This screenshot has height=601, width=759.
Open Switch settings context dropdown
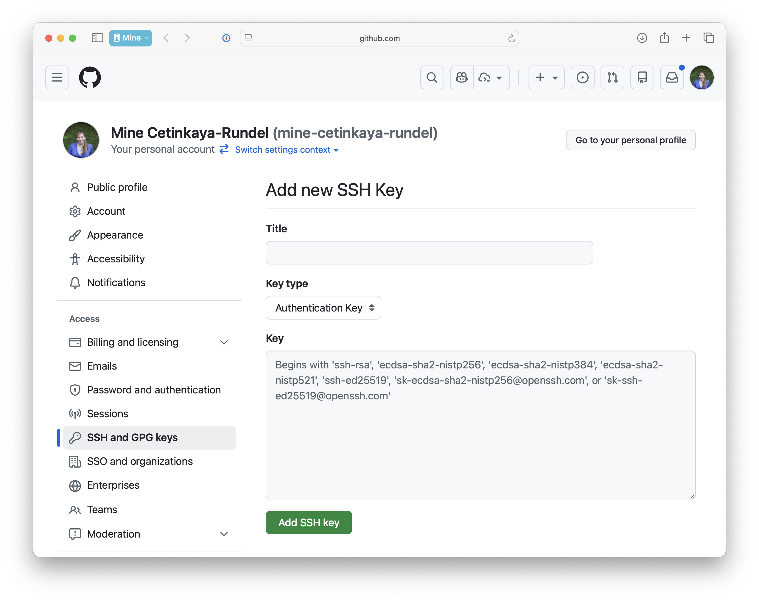click(286, 150)
